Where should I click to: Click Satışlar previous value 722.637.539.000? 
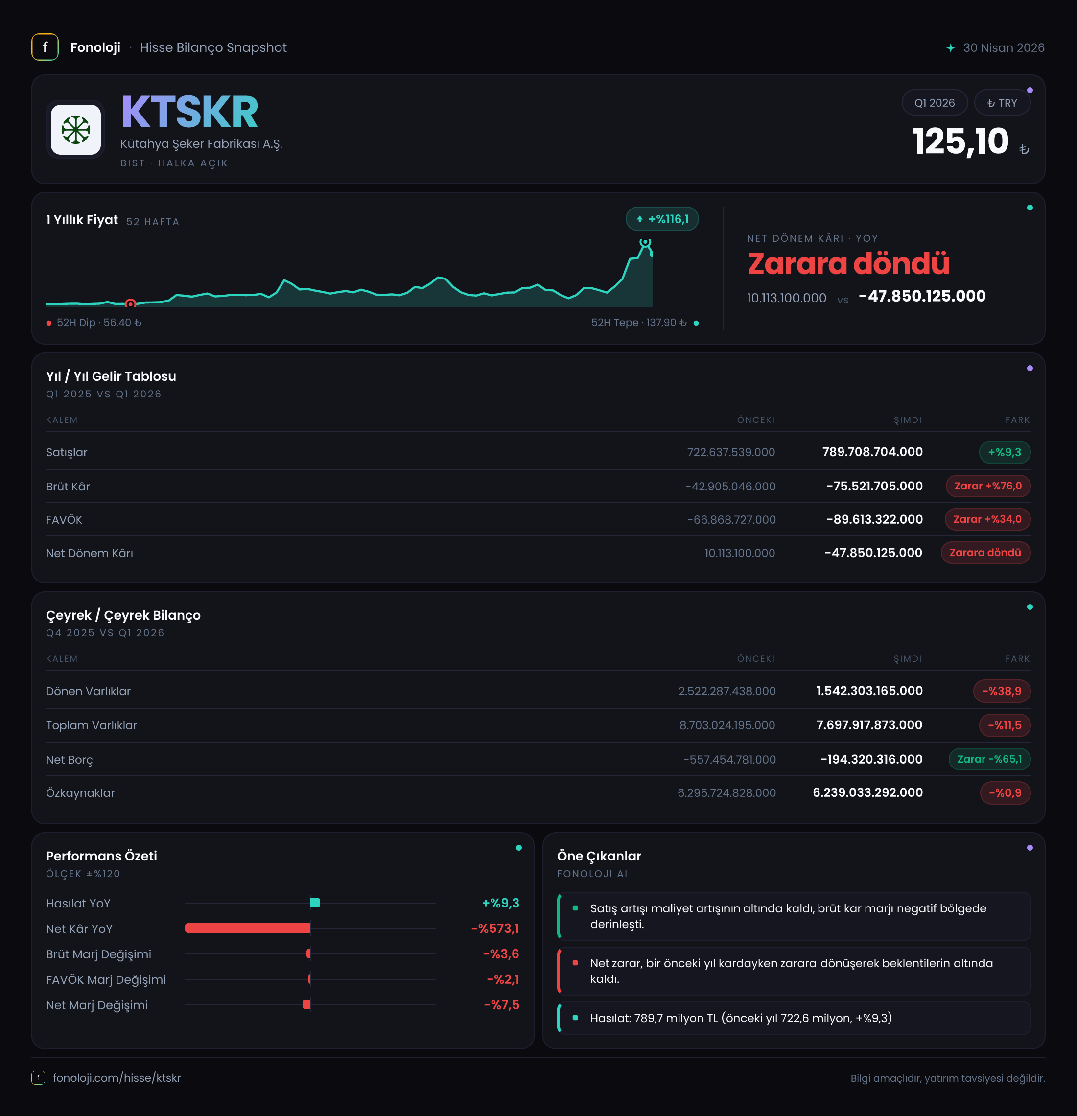pos(731,452)
